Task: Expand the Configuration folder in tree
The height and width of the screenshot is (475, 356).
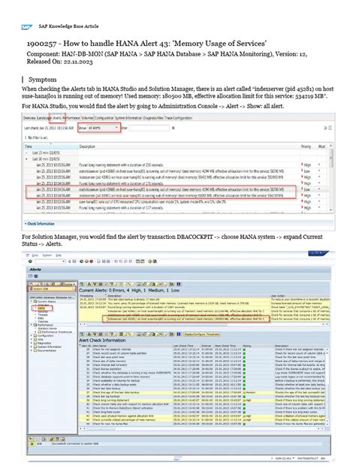Action: 32,336
